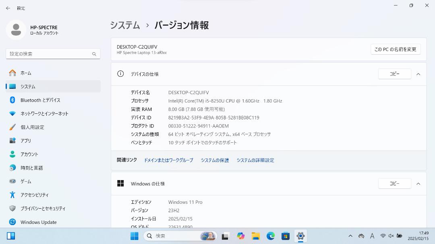Open System protection link
Image resolution: width=435 pixels, height=244 pixels.
[215, 160]
